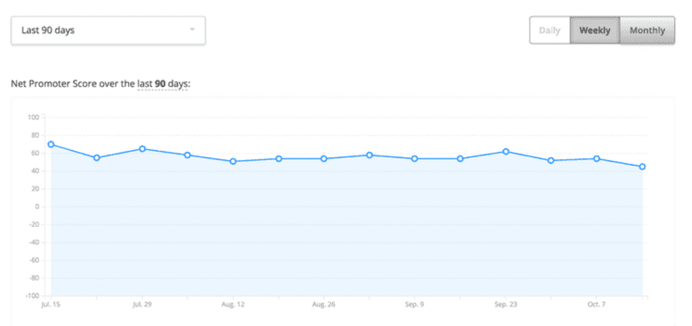This screenshot has width=692, height=326.
Task: Click the Net Promoter Score chart title
Action: [100, 84]
